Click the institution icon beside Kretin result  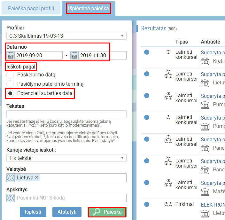coord(205,61)
